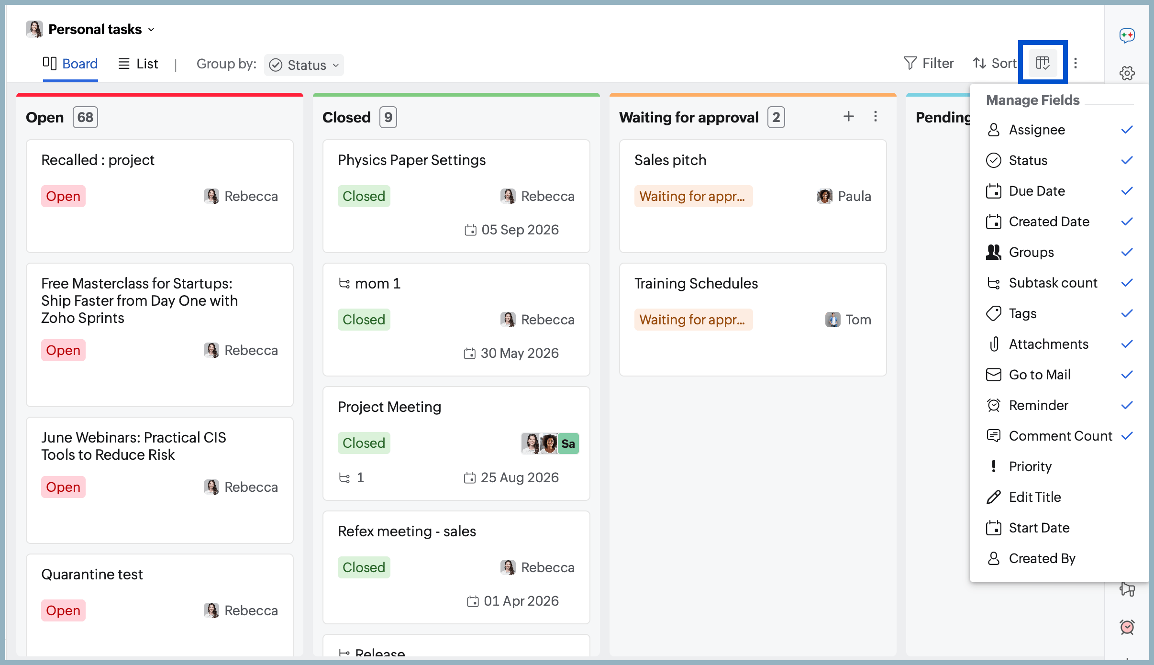Enable the Edit Title field
This screenshot has width=1154, height=665.
(x=1059, y=497)
